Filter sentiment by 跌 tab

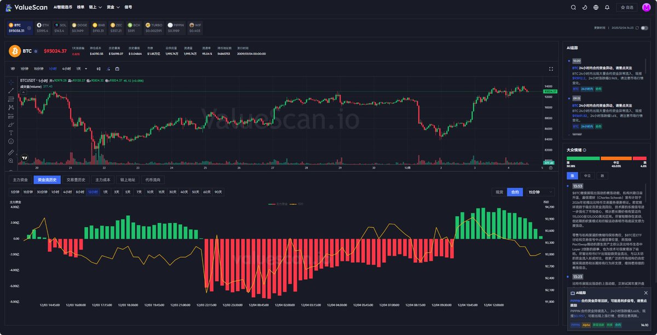click(602, 176)
